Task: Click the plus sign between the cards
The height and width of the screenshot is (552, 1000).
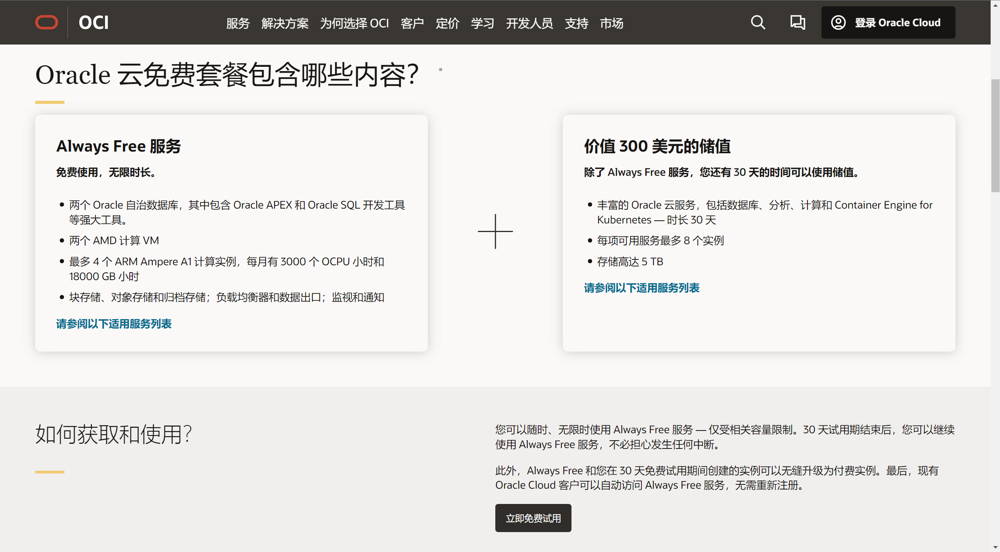Action: pyautogui.click(x=495, y=231)
